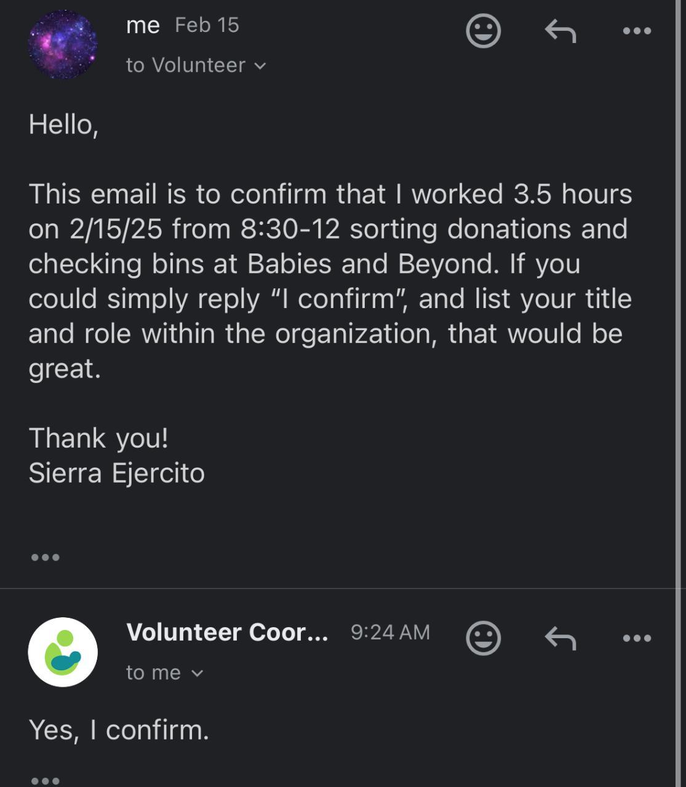The image size is (686, 787).
Task: Tap the "Sierra Ejercito" signature line
Action: pos(116,473)
